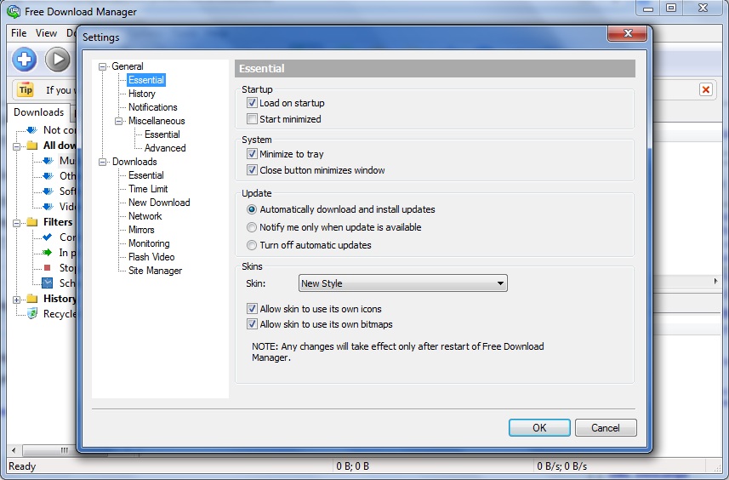
Task: Select Notify me only when update is available
Action: (x=252, y=227)
